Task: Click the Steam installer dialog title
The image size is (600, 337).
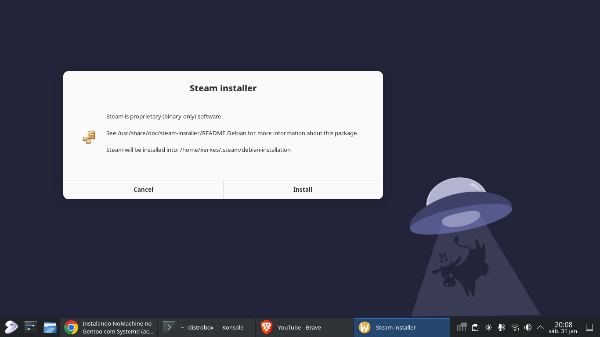Action: click(223, 88)
